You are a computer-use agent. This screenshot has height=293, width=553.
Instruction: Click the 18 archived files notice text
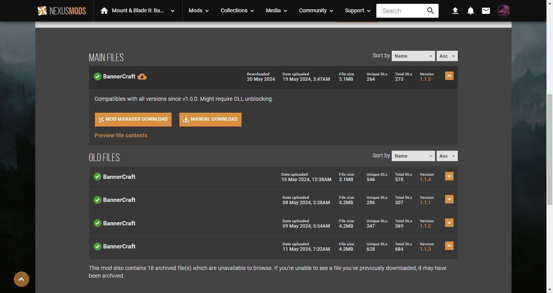tap(267, 272)
